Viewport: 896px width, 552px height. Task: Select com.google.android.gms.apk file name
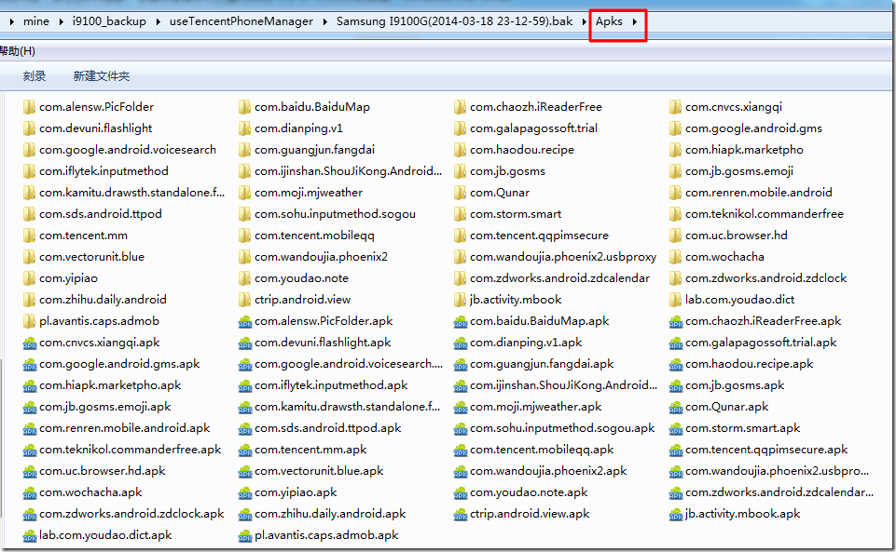click(119, 364)
